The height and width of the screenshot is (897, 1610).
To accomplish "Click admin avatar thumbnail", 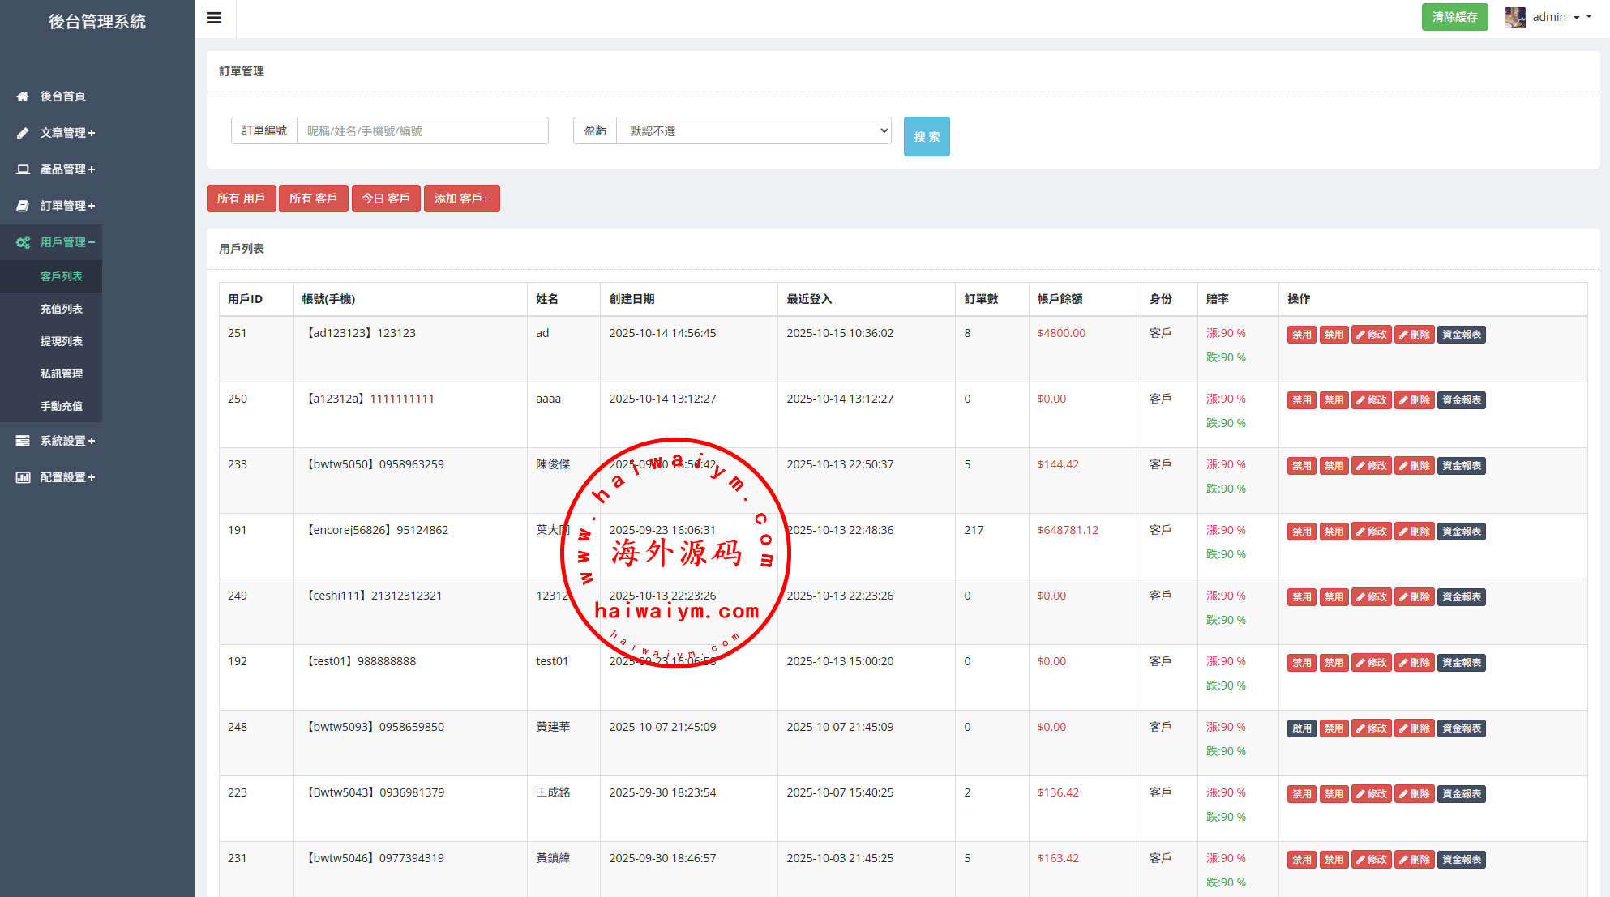I will point(1514,17).
